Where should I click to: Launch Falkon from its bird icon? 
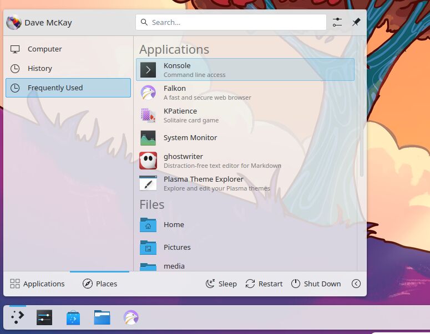(148, 93)
